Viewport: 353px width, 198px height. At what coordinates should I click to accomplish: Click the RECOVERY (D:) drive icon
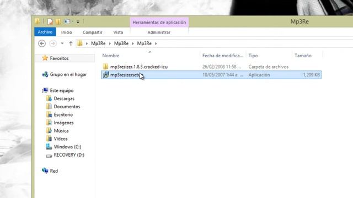click(x=49, y=155)
